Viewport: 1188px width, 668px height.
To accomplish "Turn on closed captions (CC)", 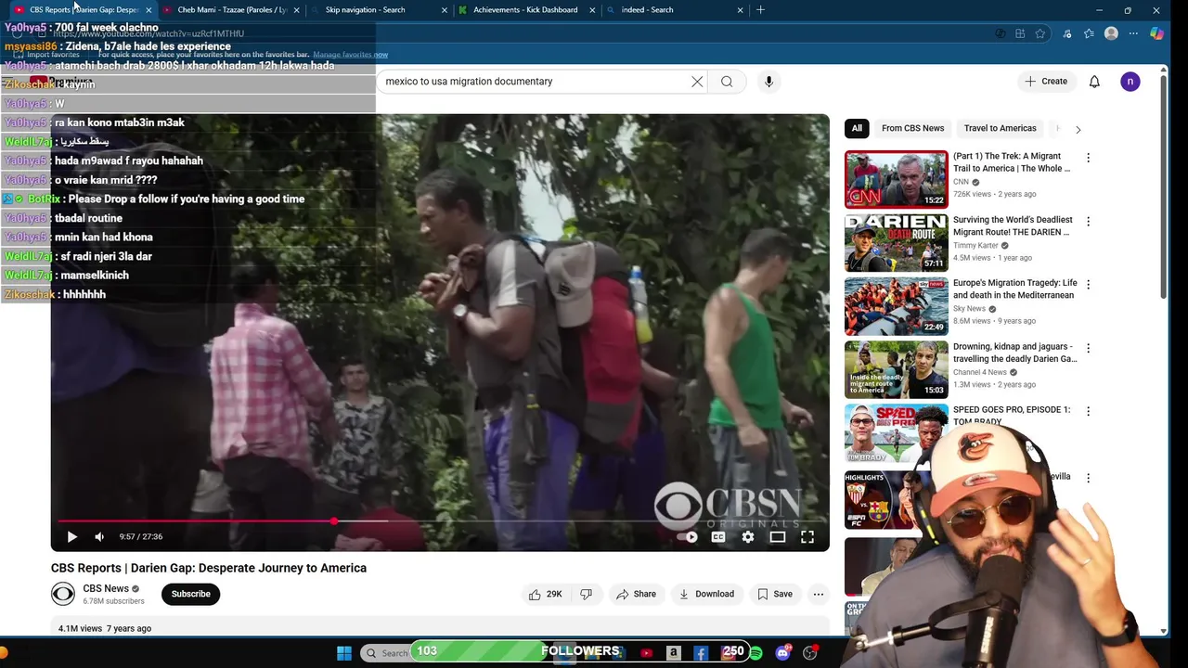I will [718, 536].
